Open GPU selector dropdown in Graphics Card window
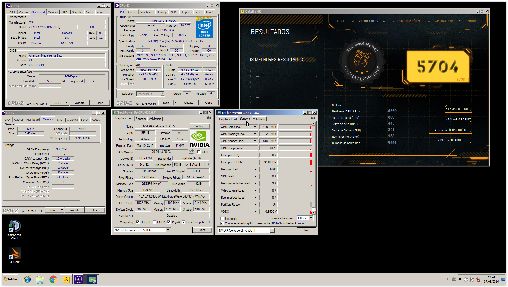The height and width of the screenshot is (287, 508). (168, 230)
